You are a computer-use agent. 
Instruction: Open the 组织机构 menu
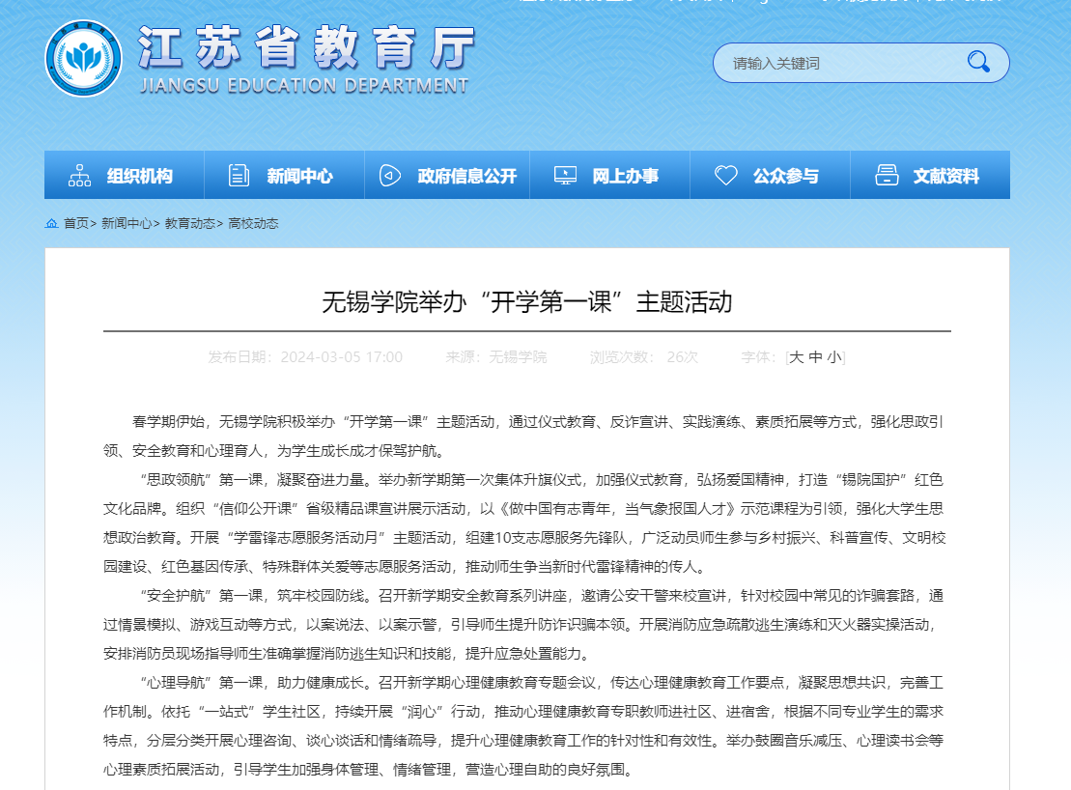point(139,176)
